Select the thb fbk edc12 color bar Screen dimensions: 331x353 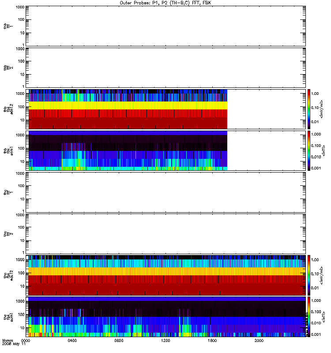pos(309,109)
